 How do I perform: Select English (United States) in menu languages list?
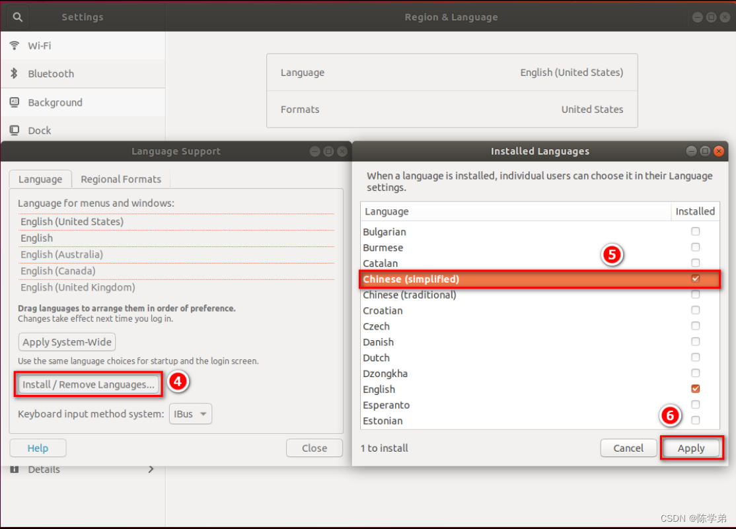tap(176, 221)
